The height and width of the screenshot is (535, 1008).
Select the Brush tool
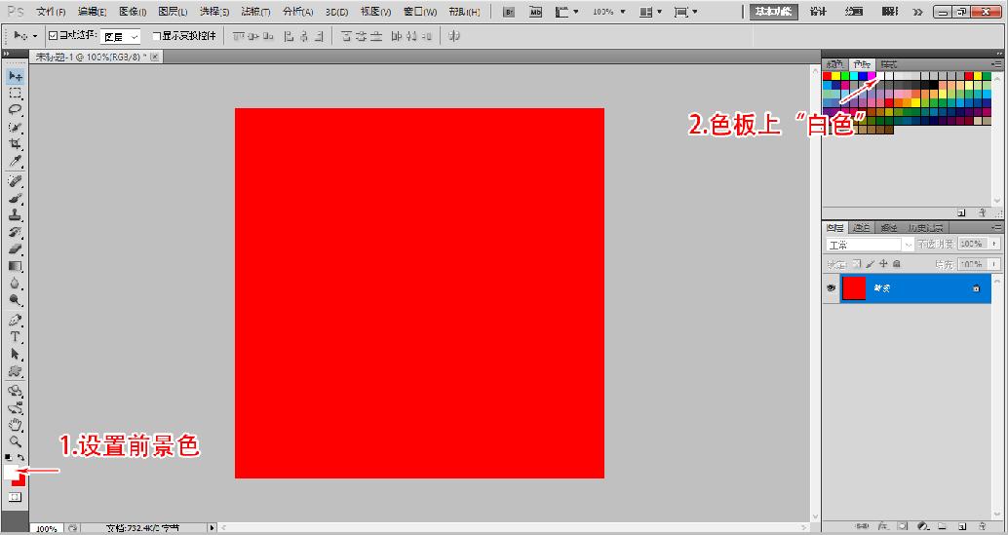click(16, 198)
